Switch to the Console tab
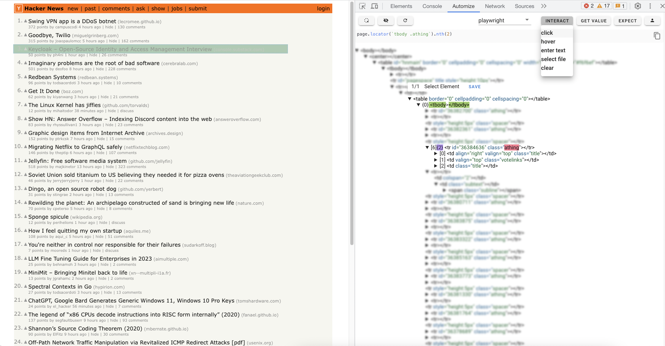This screenshot has height=346, width=665. pyautogui.click(x=432, y=6)
